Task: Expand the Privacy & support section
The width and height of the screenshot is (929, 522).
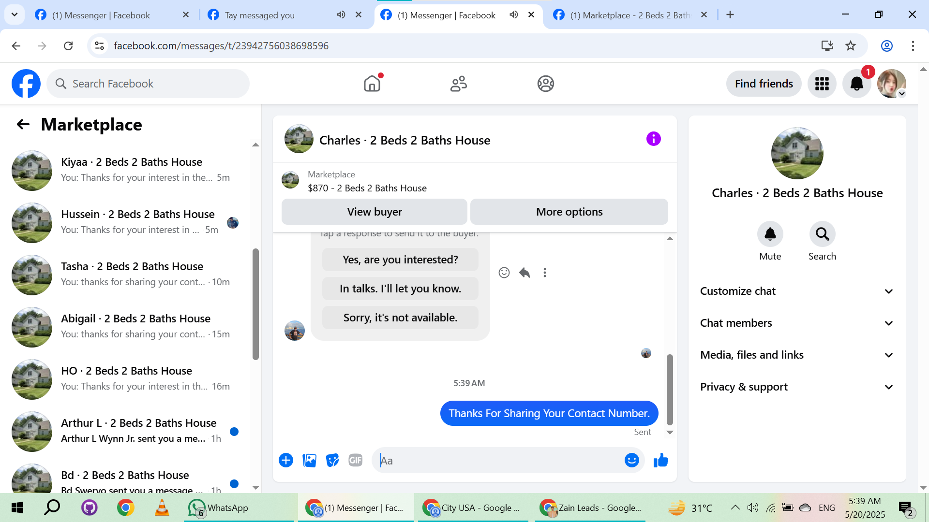Action: [797, 387]
